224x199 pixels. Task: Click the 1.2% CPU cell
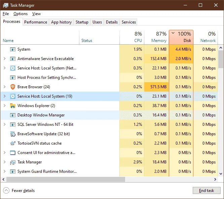point(132,125)
